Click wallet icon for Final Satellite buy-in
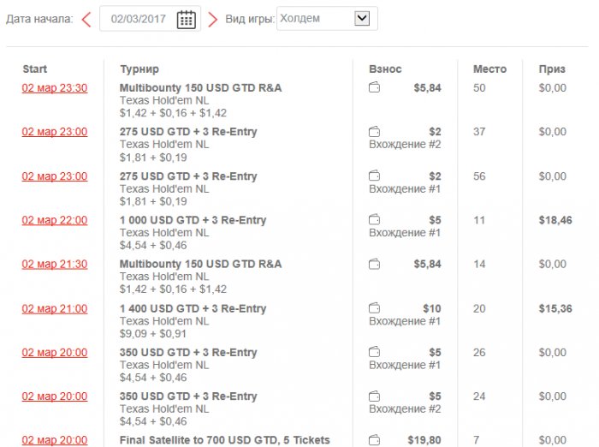Screen dimensions: 599x447 (375, 440)
